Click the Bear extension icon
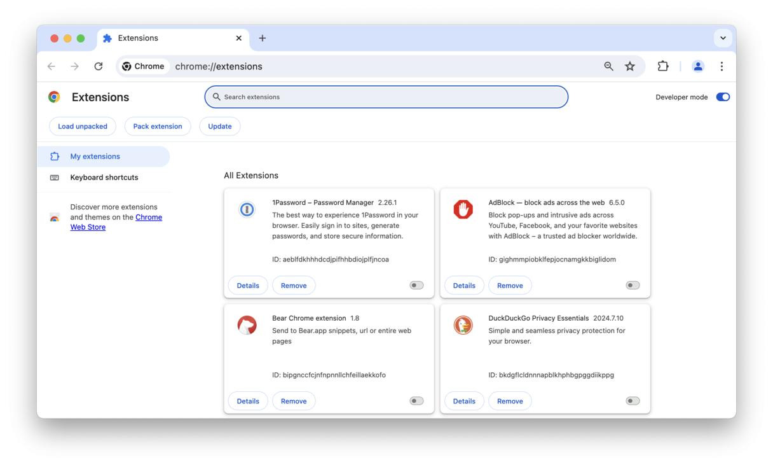This screenshot has width=773, height=467. tap(247, 325)
